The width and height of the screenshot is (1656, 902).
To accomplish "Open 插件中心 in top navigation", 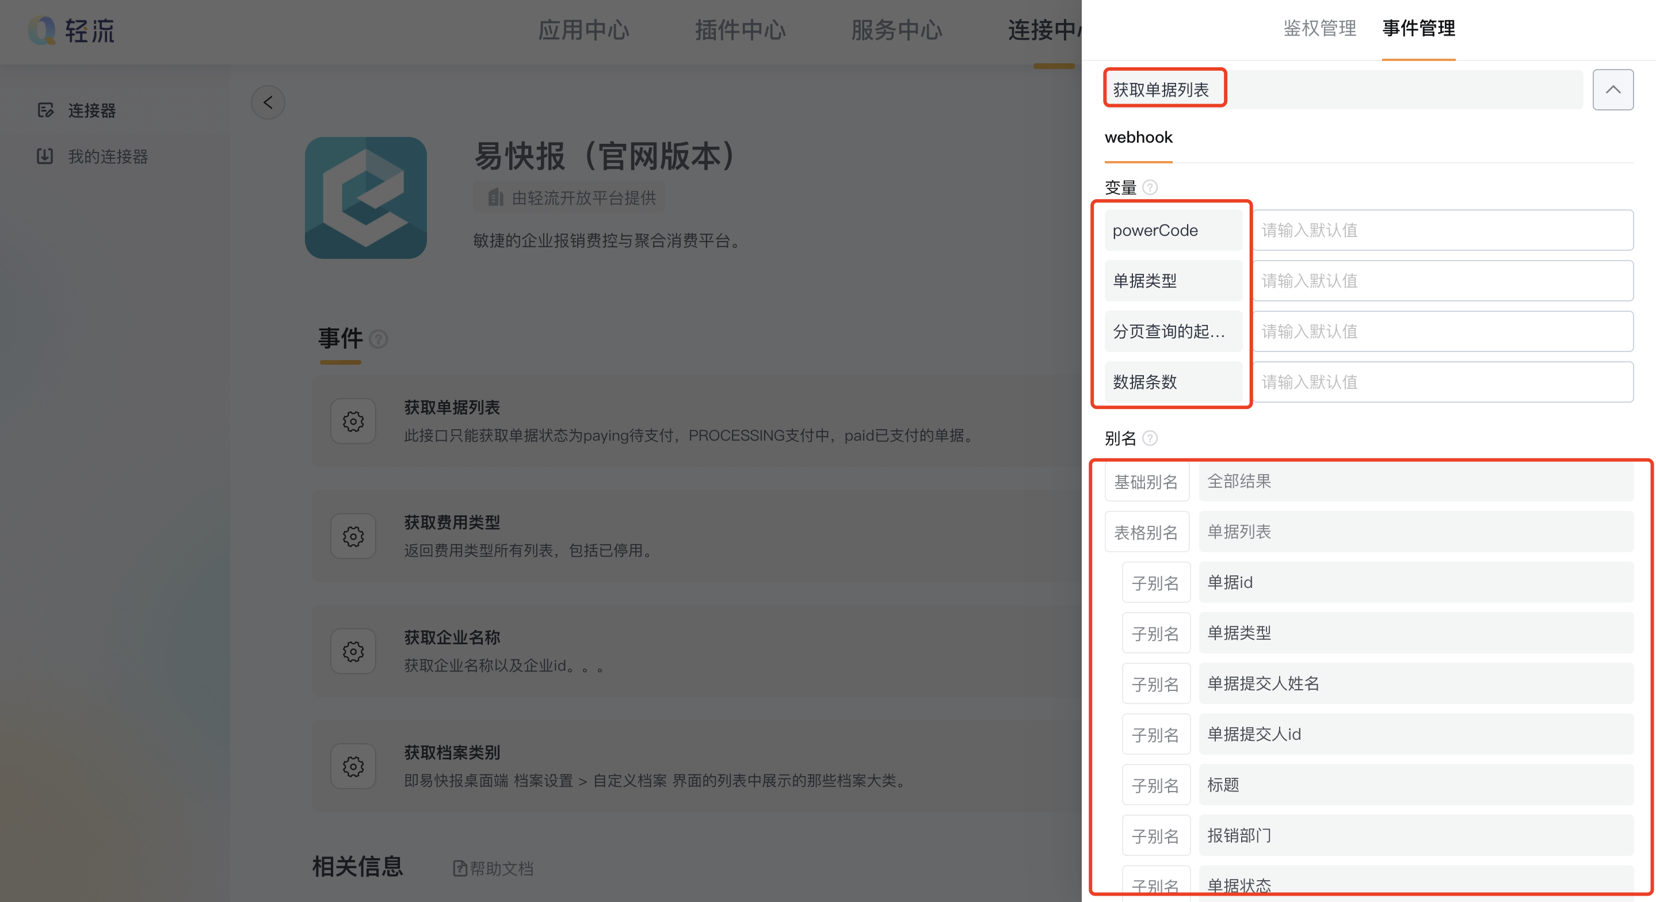I will (740, 30).
